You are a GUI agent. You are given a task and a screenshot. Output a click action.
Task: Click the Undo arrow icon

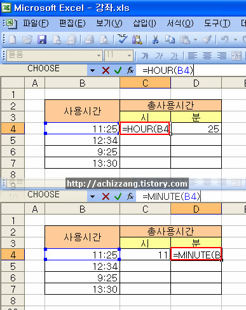pyautogui.click(x=225, y=39)
